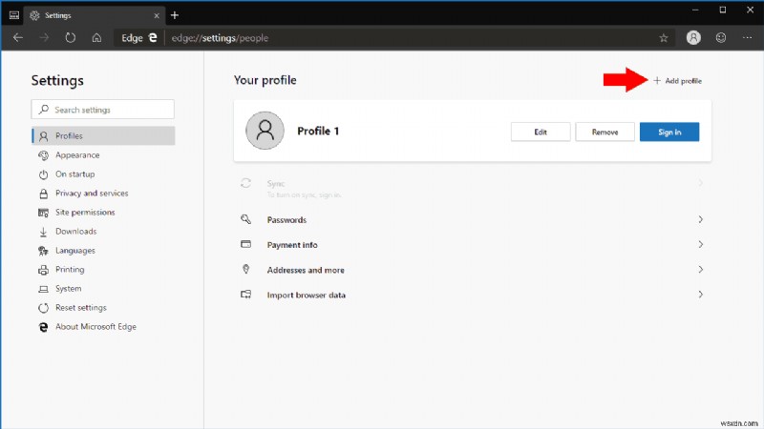764x429 pixels.
Task: Click the Your profile heading
Action: click(265, 80)
